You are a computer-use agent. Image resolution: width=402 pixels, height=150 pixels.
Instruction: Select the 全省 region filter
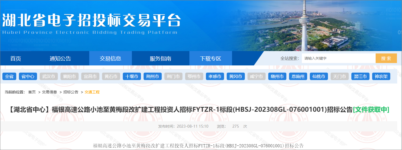(x=9, y=77)
